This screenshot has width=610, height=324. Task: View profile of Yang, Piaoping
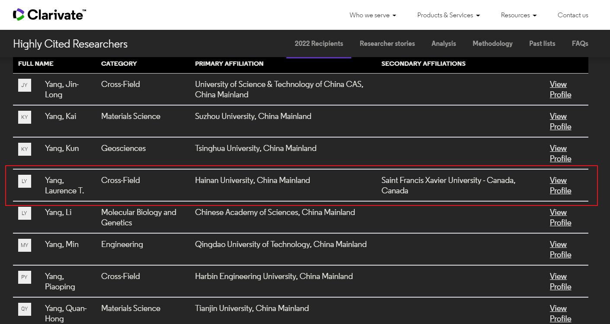(x=560, y=282)
